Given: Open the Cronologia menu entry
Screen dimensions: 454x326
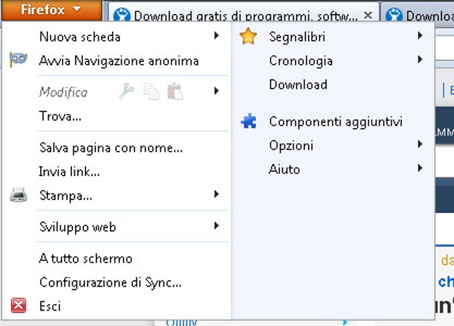Looking at the screenshot, I should (x=333, y=61).
